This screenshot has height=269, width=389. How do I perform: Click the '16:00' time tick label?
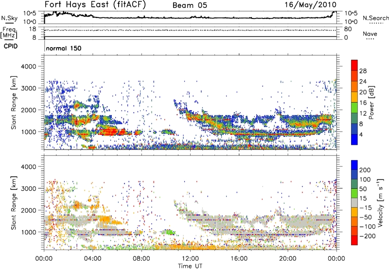pyautogui.click(x=239, y=259)
